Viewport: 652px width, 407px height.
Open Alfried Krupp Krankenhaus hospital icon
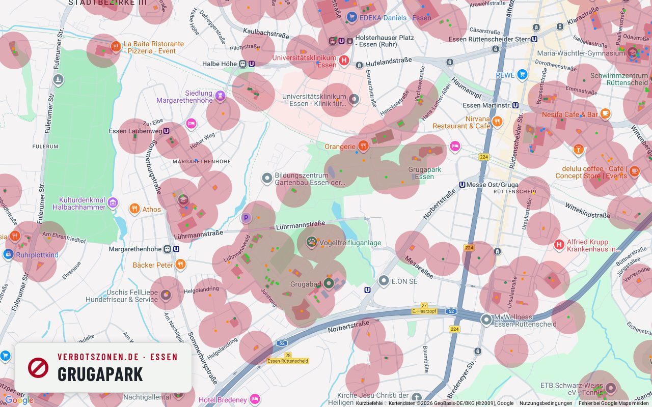click(x=559, y=245)
